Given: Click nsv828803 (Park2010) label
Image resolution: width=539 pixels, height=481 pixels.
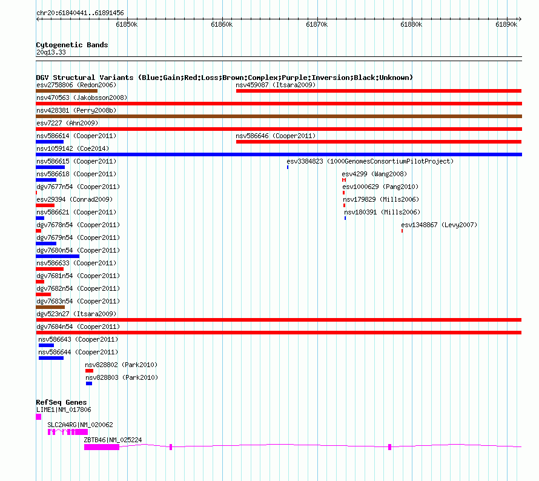Looking at the screenshot, I should pyautogui.click(x=122, y=377).
